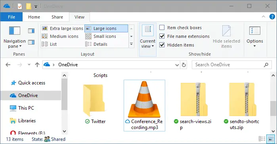277x144 pixels.
Task: Switch to the Home ribbon tab
Action: point(34,17)
